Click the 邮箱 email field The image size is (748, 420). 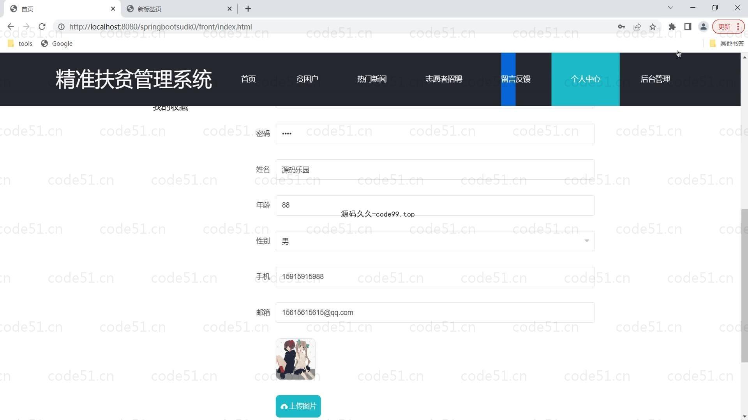pos(435,313)
